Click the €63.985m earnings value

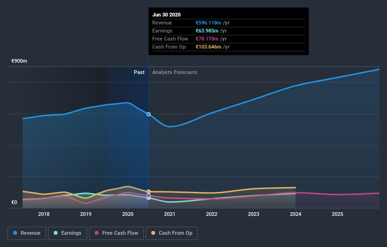point(207,31)
